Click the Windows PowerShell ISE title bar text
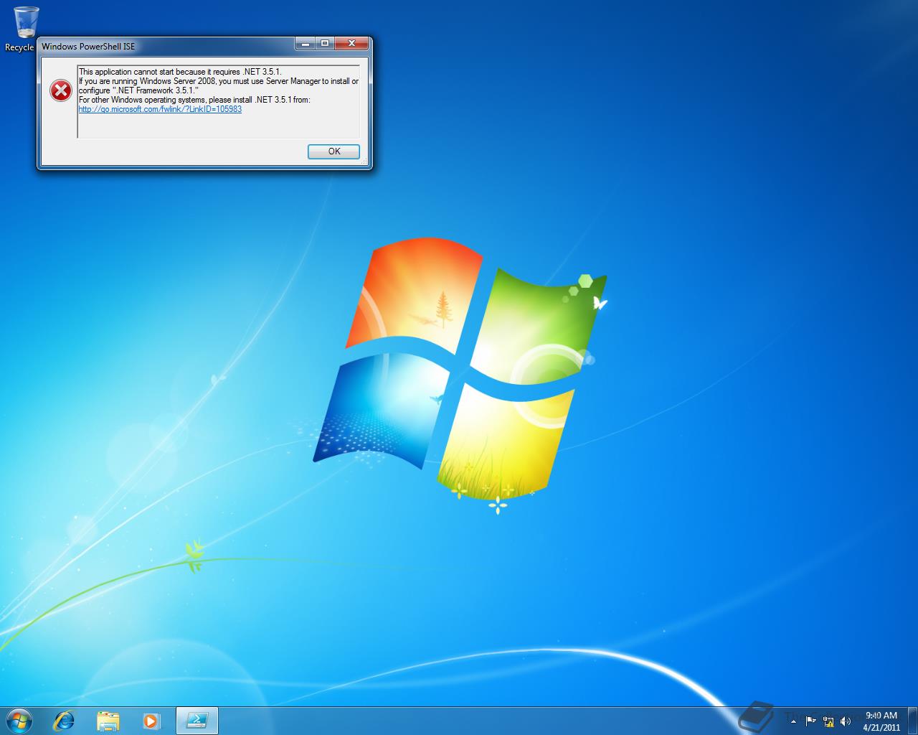Image resolution: width=918 pixels, height=735 pixels. (x=88, y=47)
